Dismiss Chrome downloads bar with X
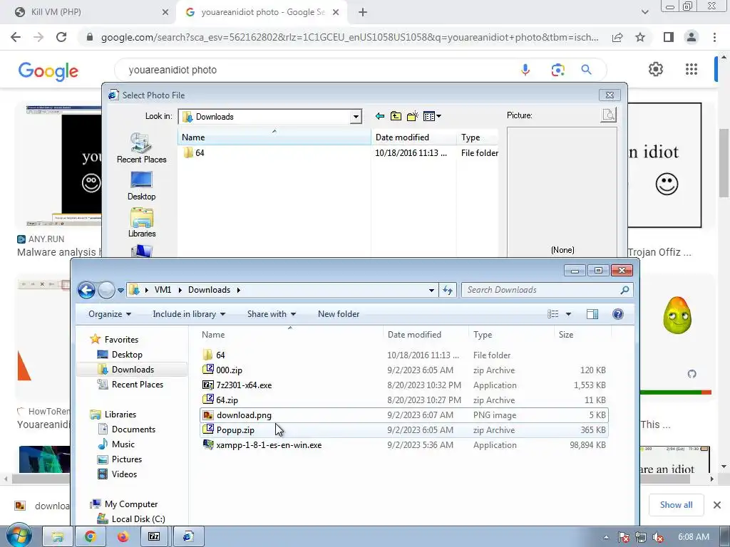The image size is (730, 547). tap(717, 505)
